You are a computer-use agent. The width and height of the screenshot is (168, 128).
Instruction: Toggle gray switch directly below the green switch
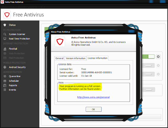tap(148, 65)
